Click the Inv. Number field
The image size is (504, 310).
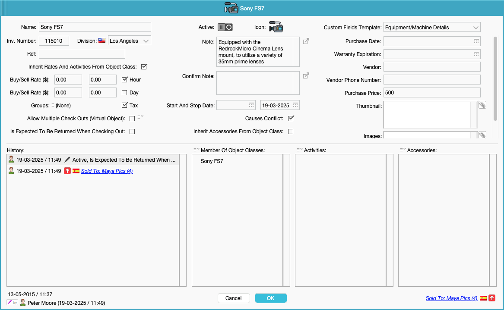tap(54, 41)
